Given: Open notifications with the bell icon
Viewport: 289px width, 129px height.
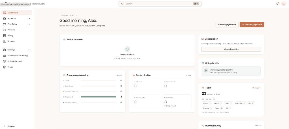Looking at the screenshot, I should pos(277,4).
